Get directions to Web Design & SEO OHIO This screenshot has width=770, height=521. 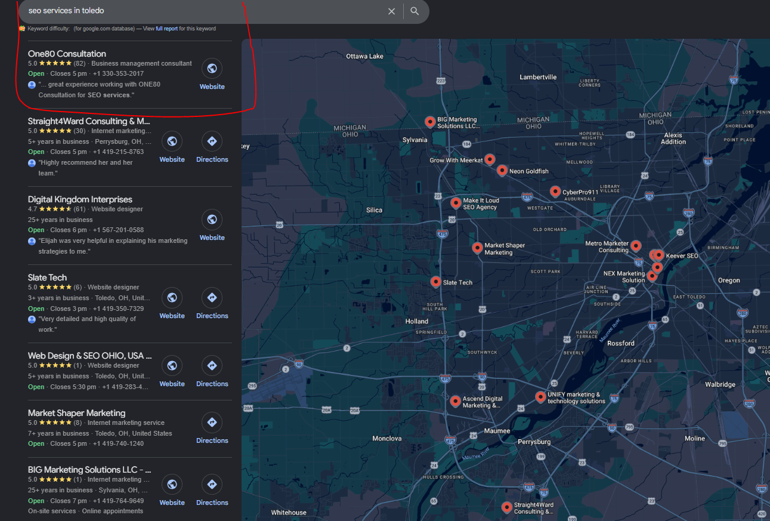click(x=212, y=366)
